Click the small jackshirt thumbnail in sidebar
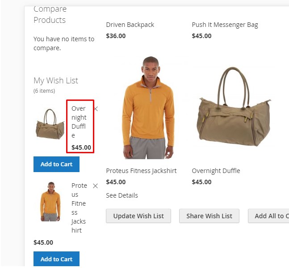 50,202
